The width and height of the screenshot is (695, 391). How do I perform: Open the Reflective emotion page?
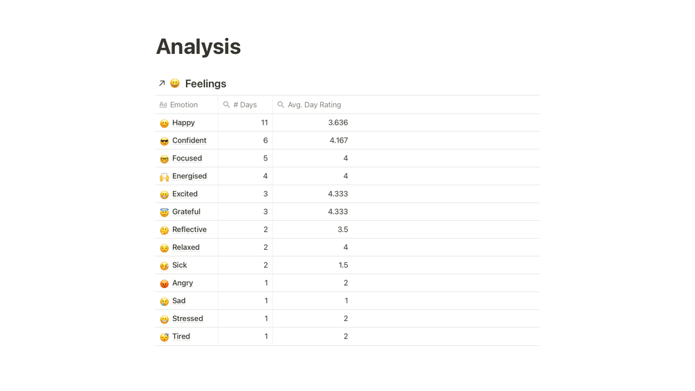(189, 230)
